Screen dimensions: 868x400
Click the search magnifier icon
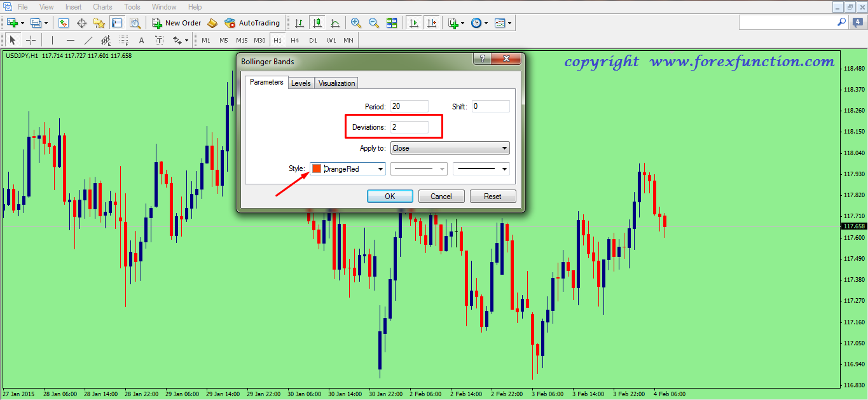pyautogui.click(x=841, y=22)
